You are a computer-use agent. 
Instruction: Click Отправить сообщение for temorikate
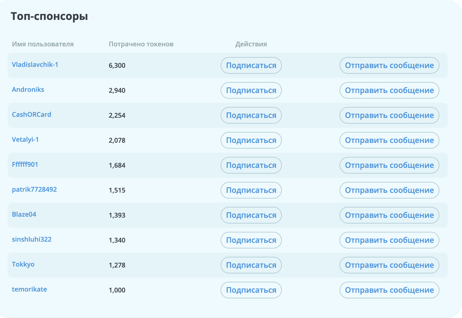tap(389, 290)
